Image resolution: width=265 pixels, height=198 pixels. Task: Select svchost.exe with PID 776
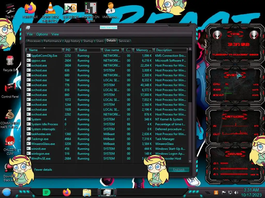pos(107,85)
